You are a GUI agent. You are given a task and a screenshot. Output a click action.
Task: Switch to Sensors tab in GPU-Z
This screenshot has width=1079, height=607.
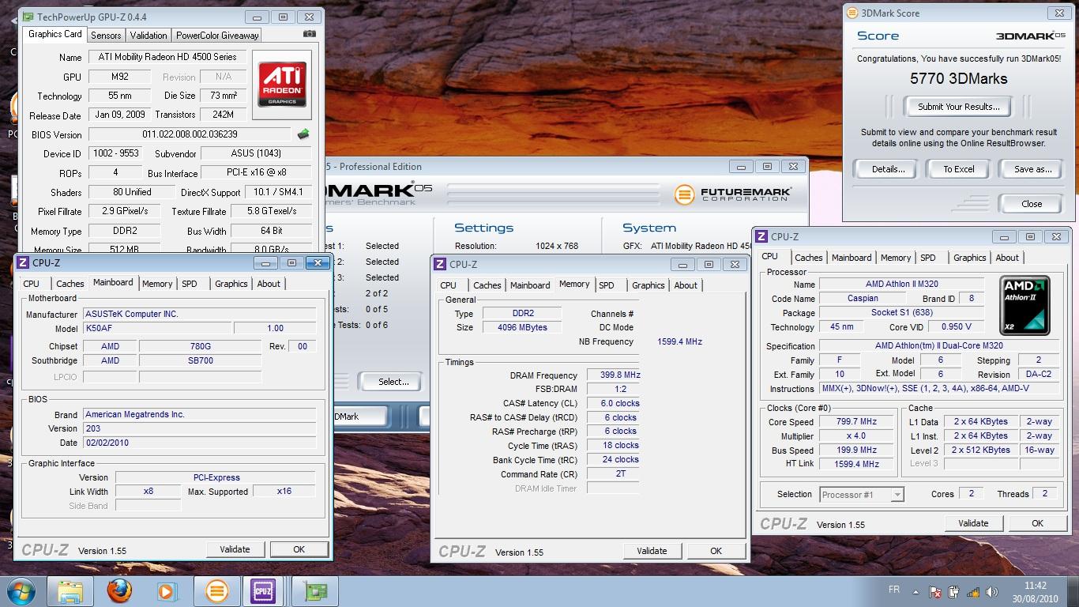pyautogui.click(x=106, y=35)
